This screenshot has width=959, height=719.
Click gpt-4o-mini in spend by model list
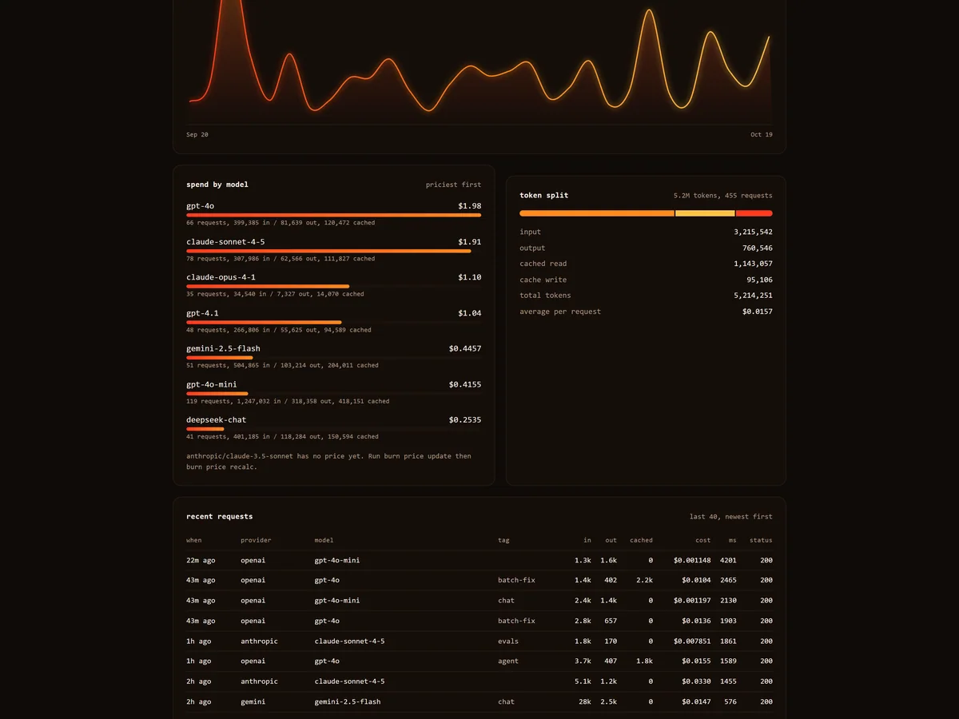click(x=212, y=384)
